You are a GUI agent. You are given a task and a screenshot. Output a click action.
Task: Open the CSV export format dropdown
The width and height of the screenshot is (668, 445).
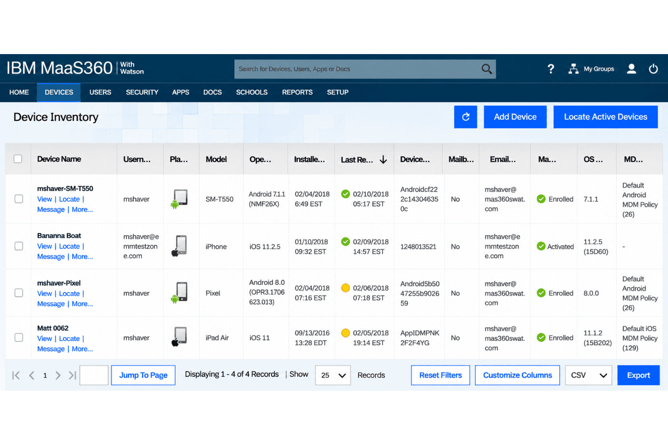point(589,375)
